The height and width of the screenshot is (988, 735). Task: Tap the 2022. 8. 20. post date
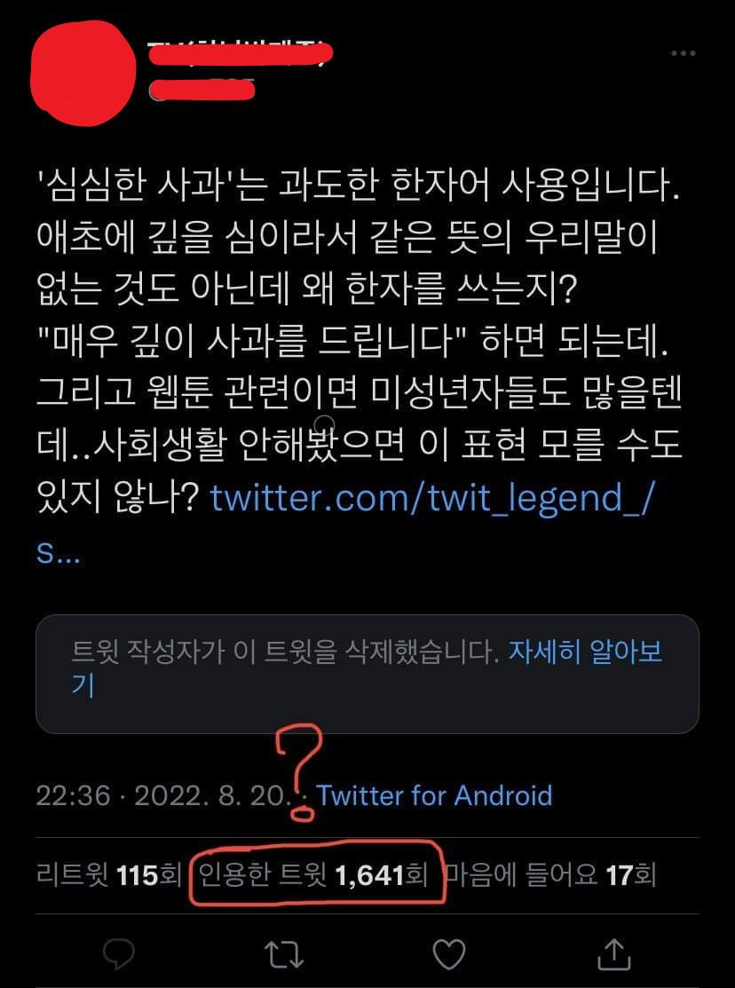click(212, 795)
